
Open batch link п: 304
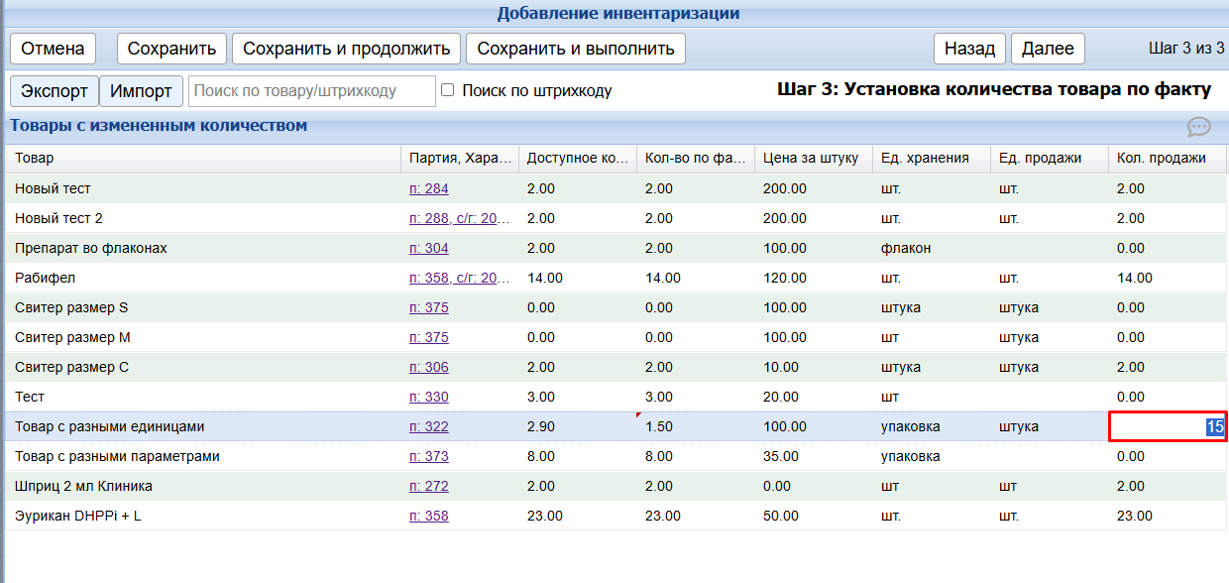[x=428, y=248]
